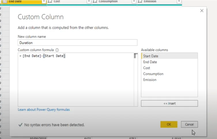Click the Emission column 1.2 type icon
Viewport: 217px width, 139px height.
(140, 1)
